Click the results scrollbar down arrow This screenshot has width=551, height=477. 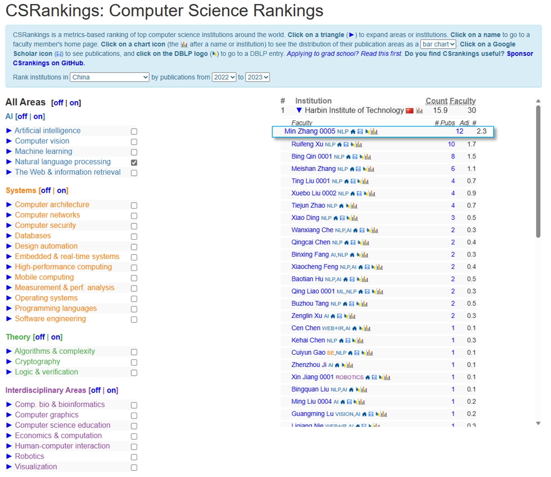tap(538, 423)
